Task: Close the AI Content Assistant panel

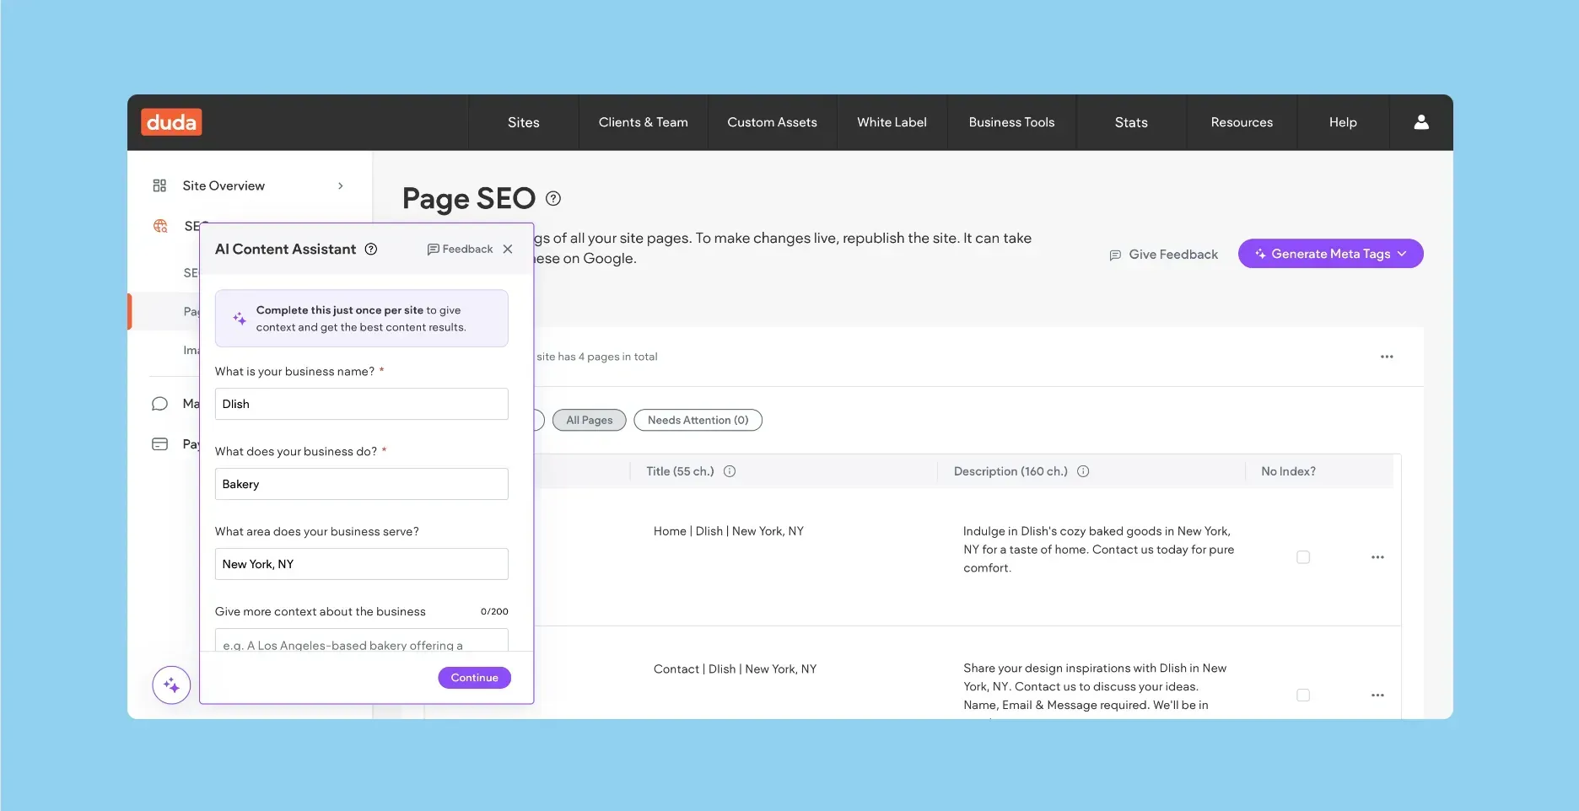Action: pos(508,249)
